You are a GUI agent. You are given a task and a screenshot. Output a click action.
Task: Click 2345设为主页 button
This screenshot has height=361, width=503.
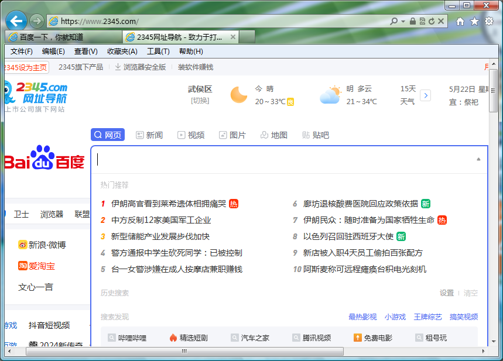pyautogui.click(x=26, y=67)
